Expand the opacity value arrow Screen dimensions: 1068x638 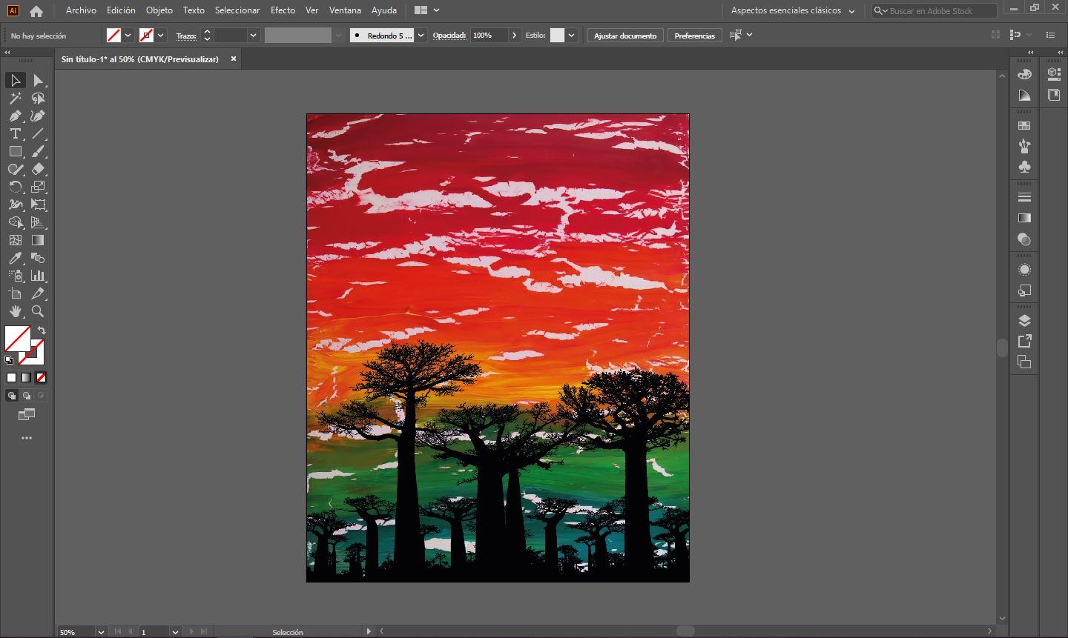514,35
